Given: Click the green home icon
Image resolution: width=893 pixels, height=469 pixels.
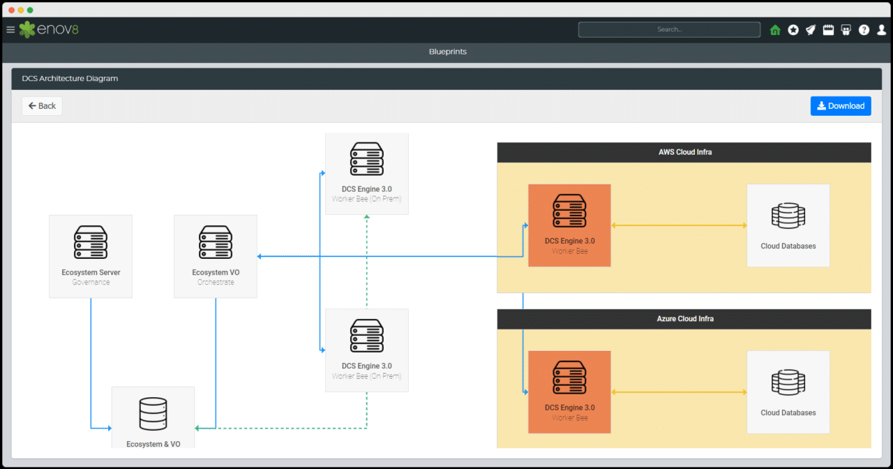Looking at the screenshot, I should [775, 30].
